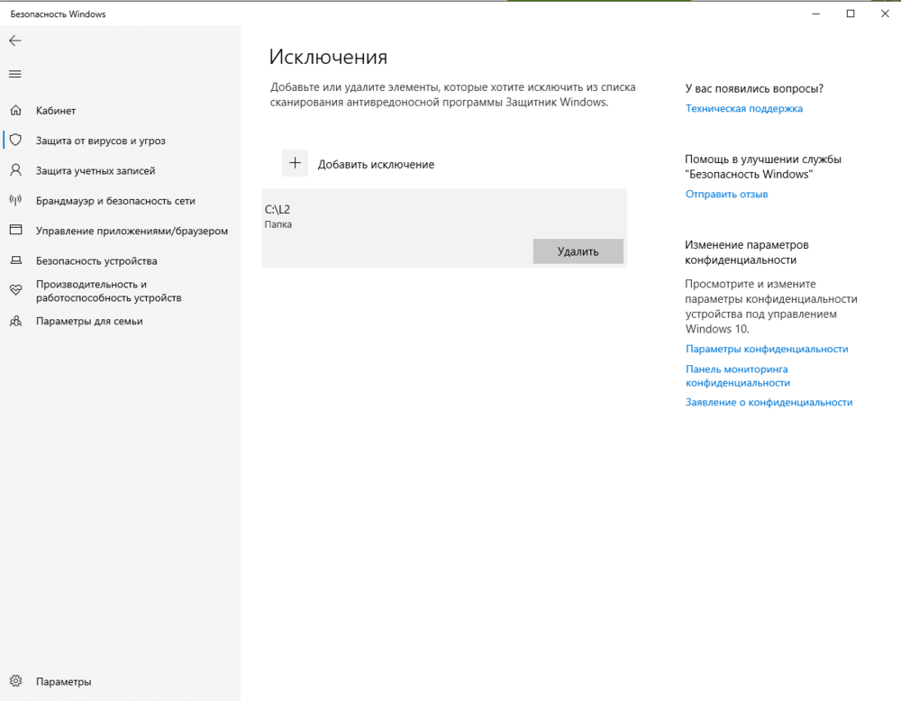Navigate back using the arrow button
The image size is (901, 701).
pyautogui.click(x=14, y=40)
